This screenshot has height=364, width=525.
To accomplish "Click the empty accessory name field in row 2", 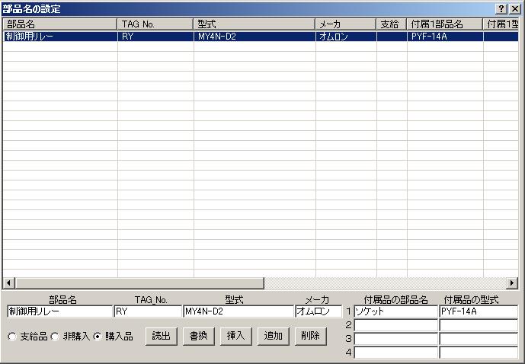I will pos(395,325).
